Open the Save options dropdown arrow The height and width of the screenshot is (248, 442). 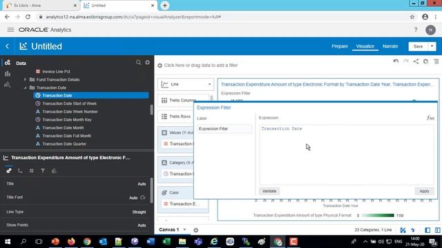pos(432,46)
